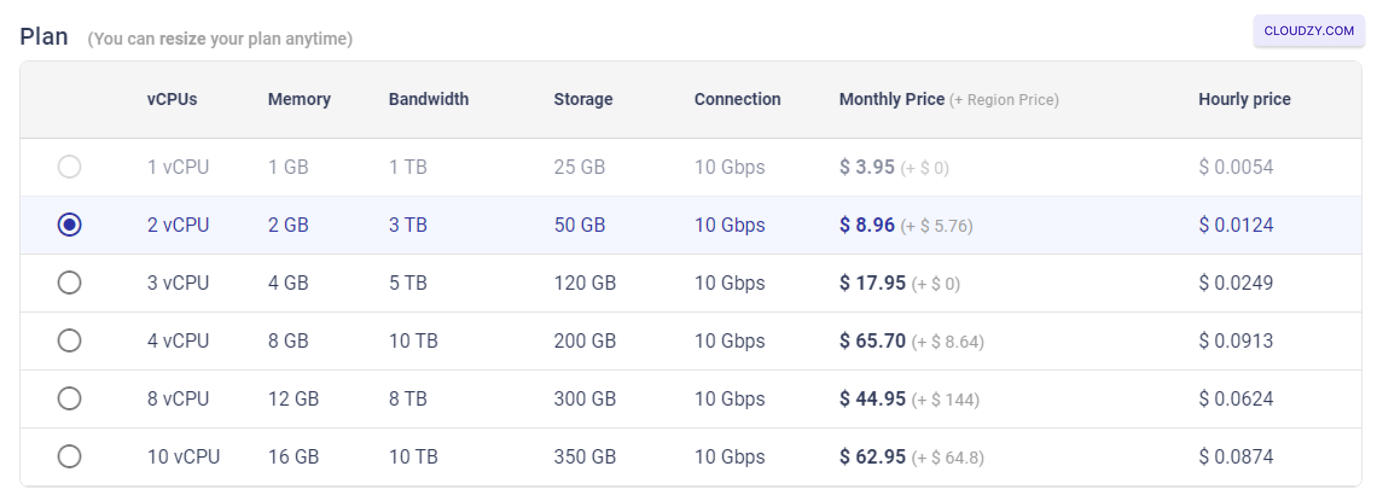Choose the 3 vCPU plan radio button

69,282
